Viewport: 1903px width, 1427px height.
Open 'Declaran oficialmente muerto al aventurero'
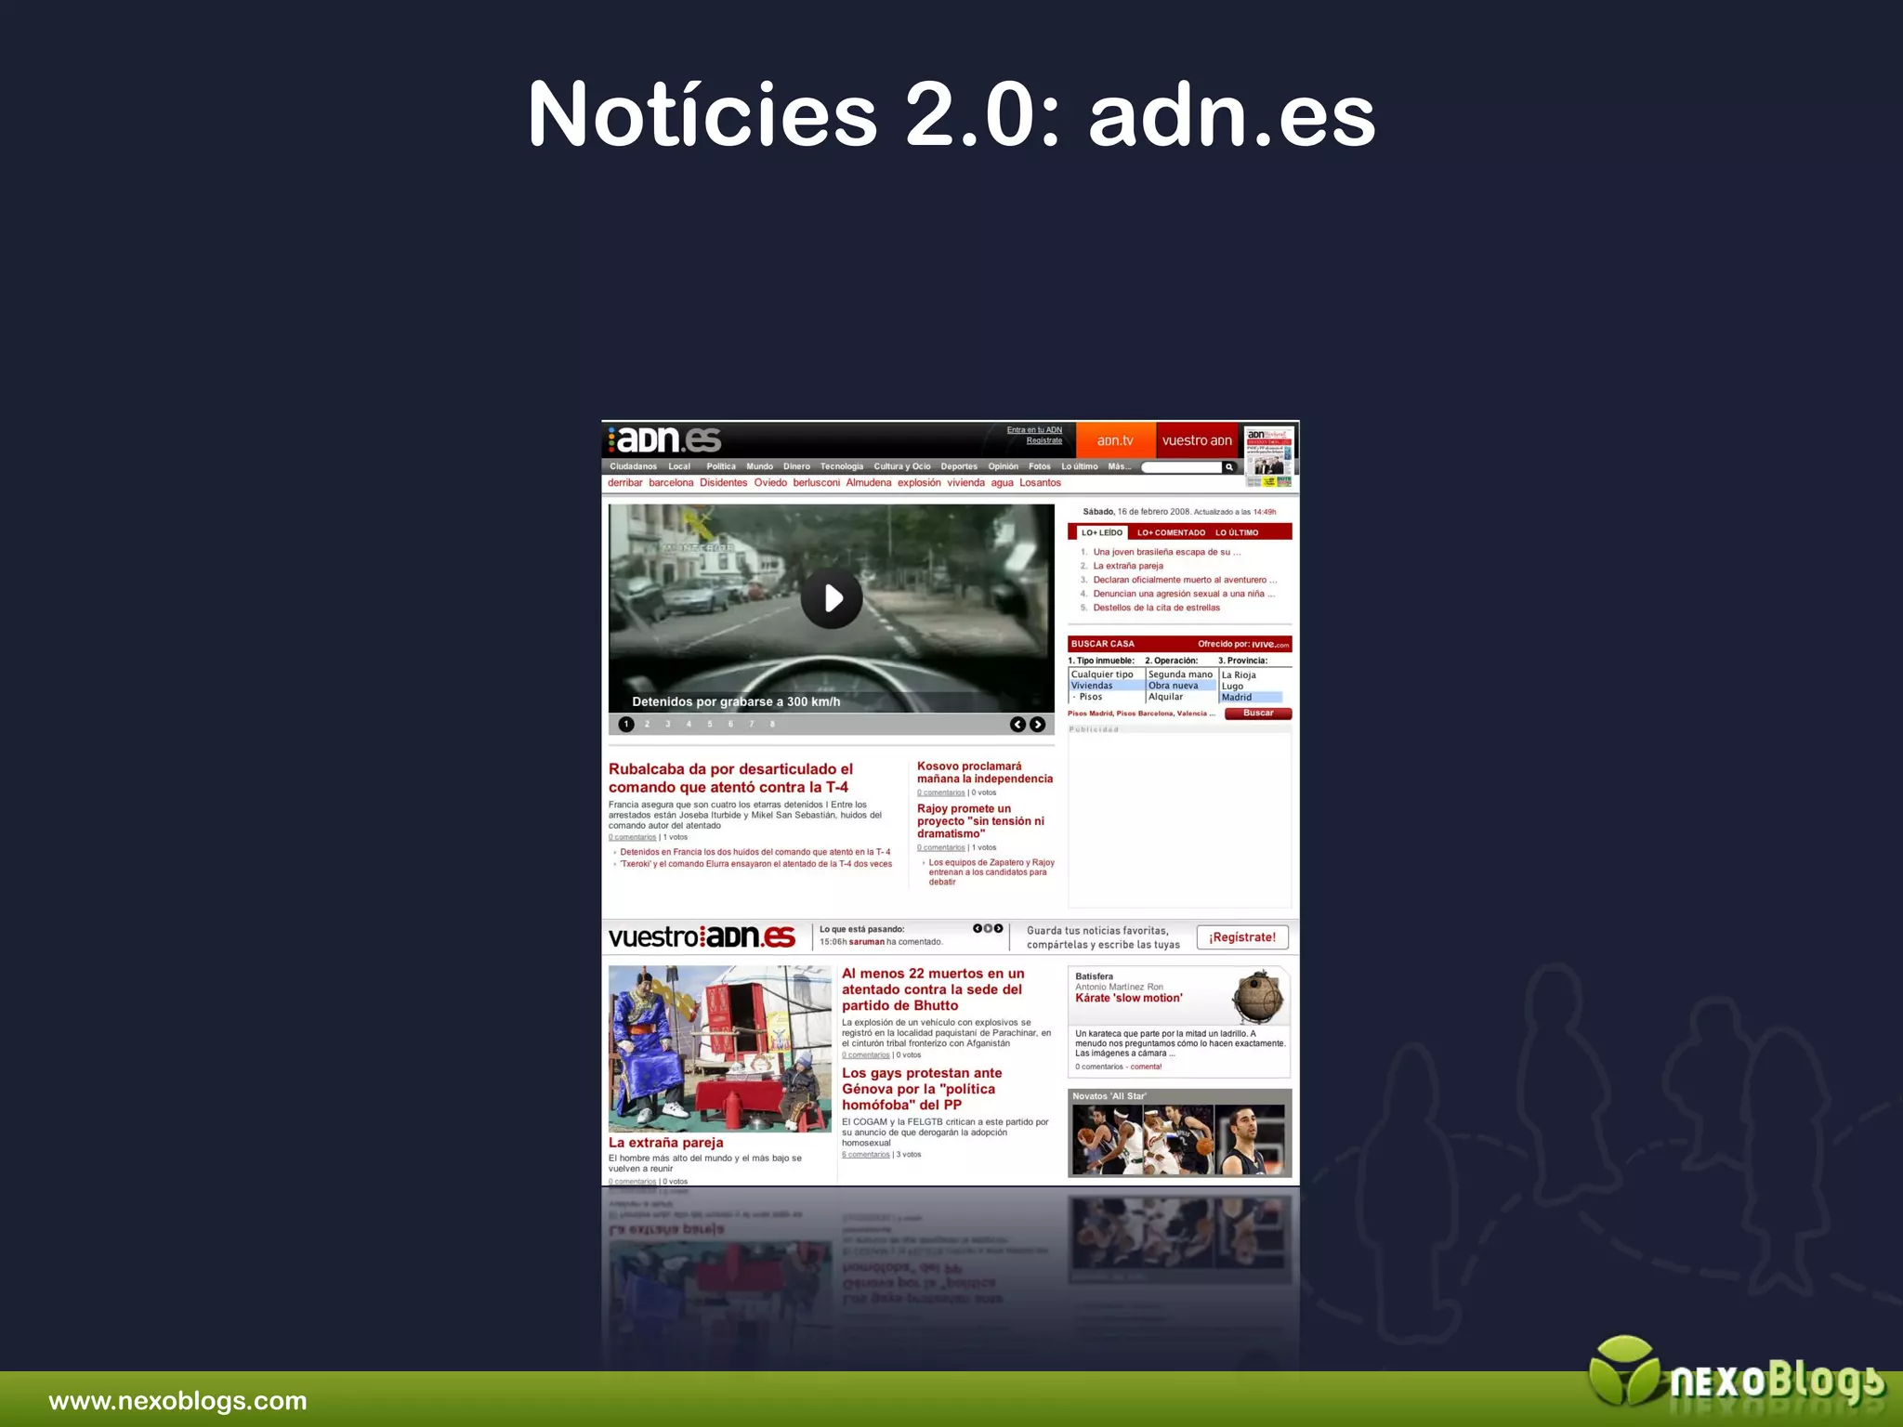pyautogui.click(x=1185, y=580)
